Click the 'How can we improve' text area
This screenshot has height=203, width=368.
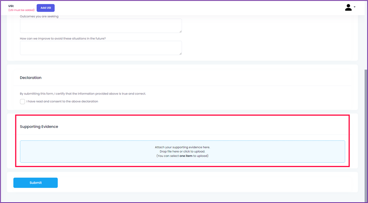[x=101, y=48]
